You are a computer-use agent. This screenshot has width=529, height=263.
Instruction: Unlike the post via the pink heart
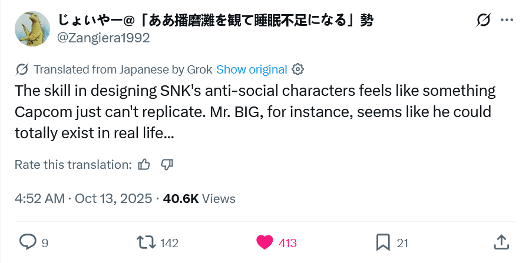[x=265, y=242]
